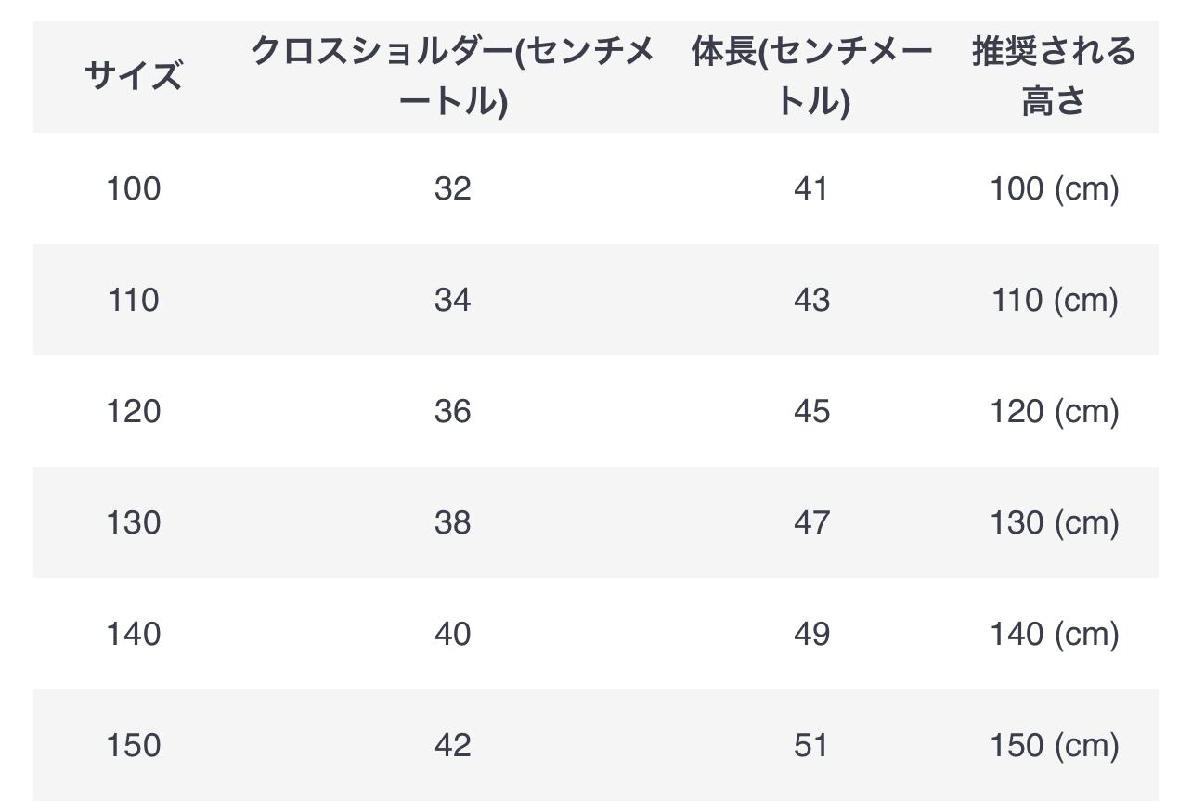Click the 推奨される高さ column header
The image size is (1192, 811).
click(1054, 76)
